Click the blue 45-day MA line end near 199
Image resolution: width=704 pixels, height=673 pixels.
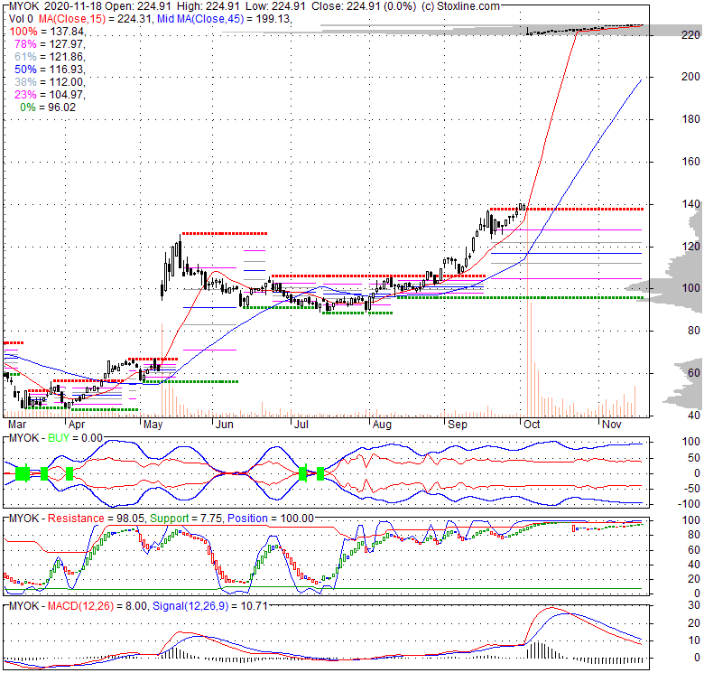[639, 81]
